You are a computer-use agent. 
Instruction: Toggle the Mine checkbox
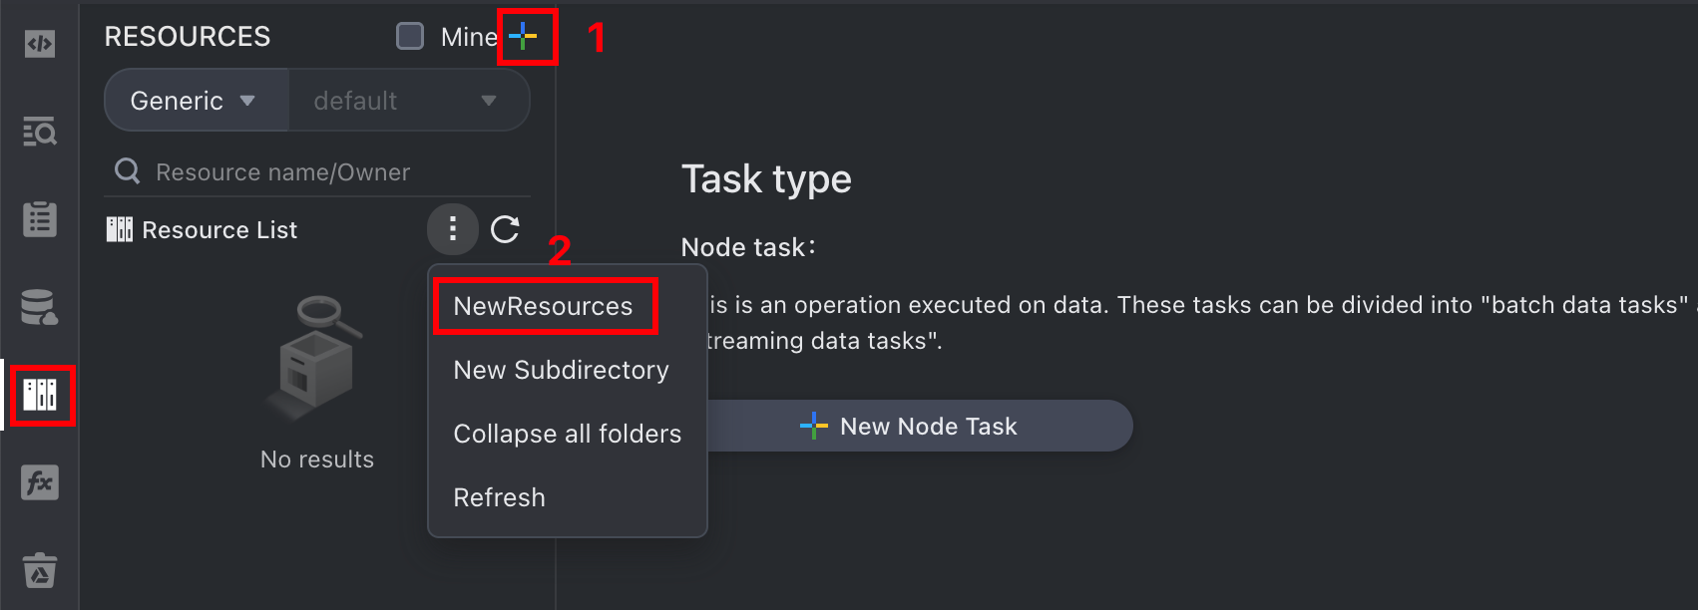click(410, 37)
